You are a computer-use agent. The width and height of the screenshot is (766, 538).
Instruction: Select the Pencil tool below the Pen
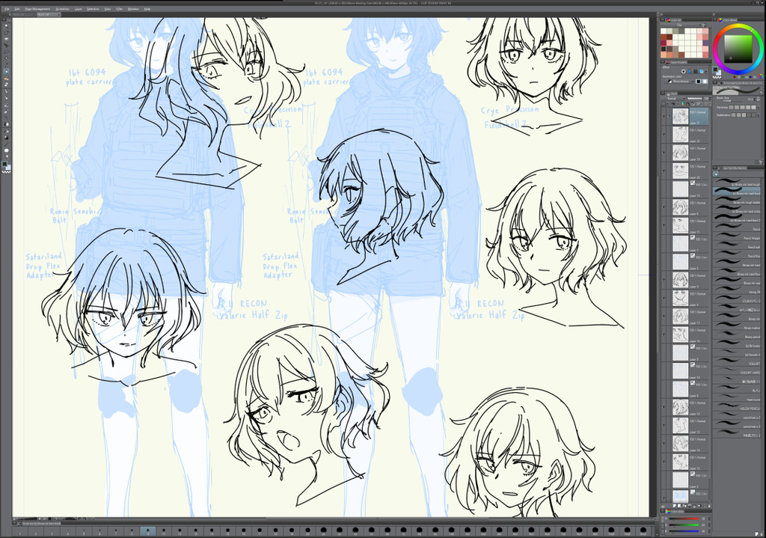[6, 79]
